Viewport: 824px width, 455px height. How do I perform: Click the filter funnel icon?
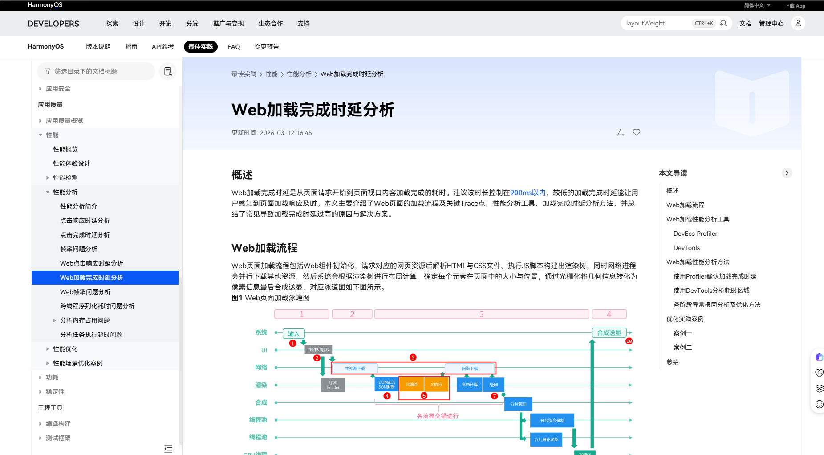[48, 71]
